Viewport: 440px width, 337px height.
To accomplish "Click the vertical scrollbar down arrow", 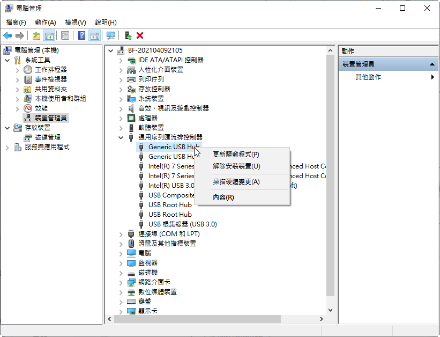I will point(330,310).
